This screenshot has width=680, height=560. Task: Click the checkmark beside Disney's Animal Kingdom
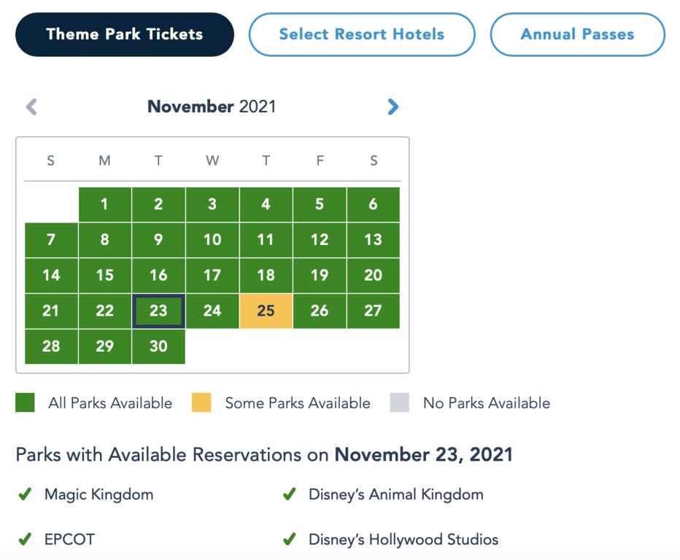coord(289,494)
